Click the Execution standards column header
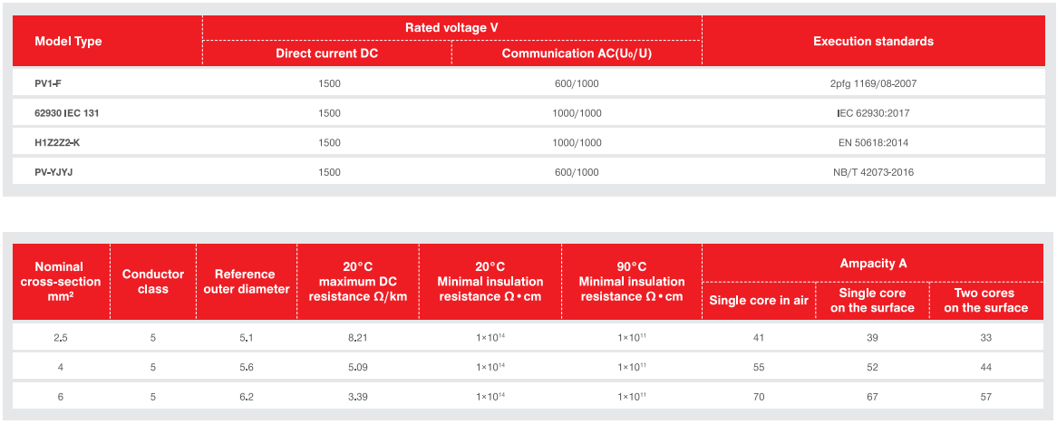This screenshot has width=1057, height=424. click(x=872, y=42)
